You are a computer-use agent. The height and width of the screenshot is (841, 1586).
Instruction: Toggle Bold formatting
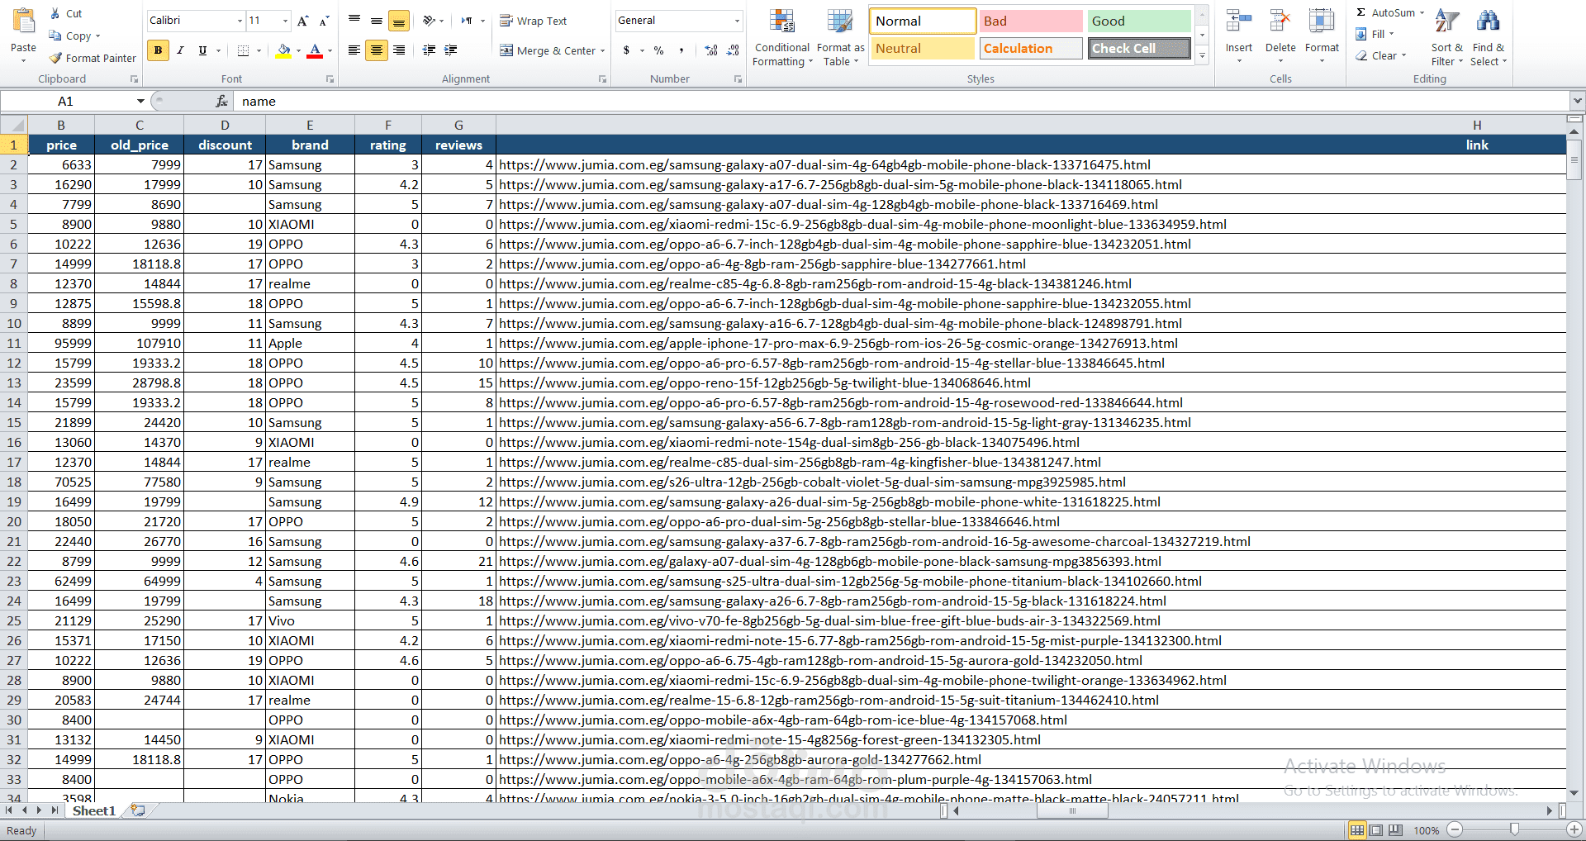point(158,50)
